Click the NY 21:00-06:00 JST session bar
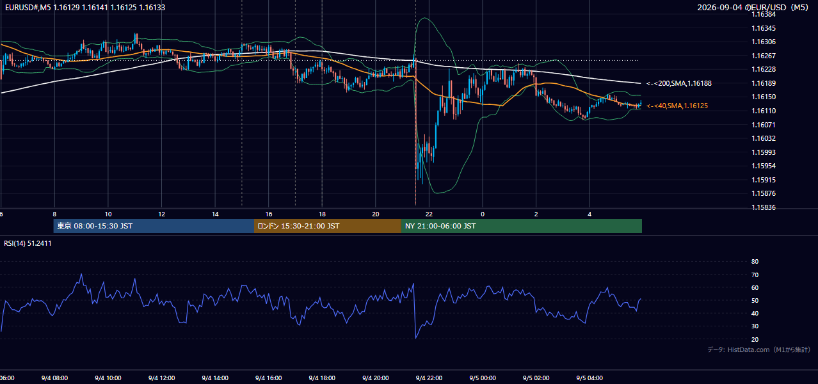This screenshot has height=384, width=818. click(522, 226)
